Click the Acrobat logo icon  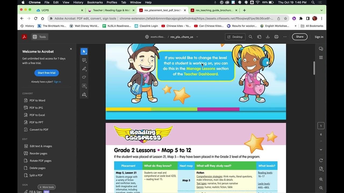click(x=24, y=37)
